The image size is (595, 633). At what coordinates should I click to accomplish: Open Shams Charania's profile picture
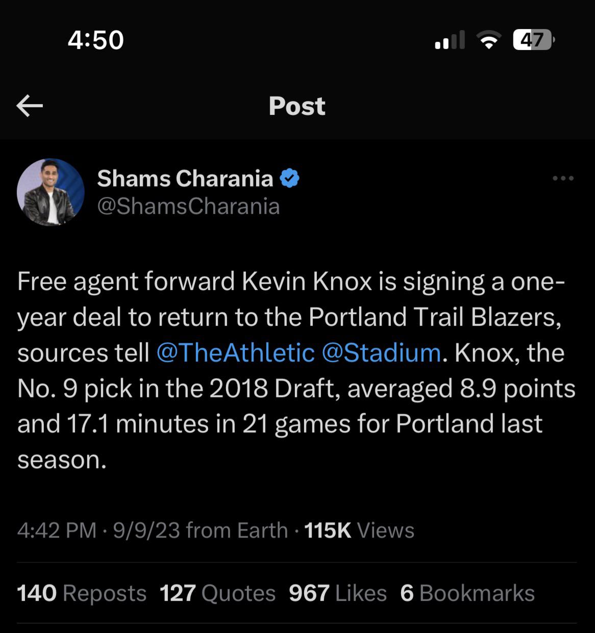(x=51, y=192)
